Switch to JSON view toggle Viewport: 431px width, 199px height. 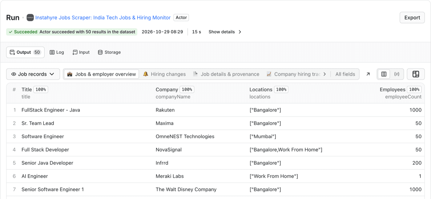pos(397,74)
